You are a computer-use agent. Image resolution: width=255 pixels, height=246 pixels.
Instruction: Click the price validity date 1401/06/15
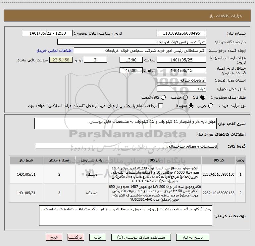(x=181, y=70)
